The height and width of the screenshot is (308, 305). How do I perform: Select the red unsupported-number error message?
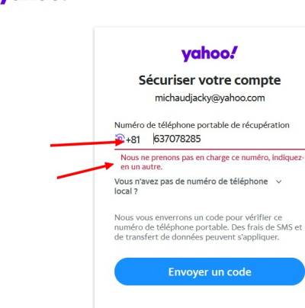tap(212, 162)
